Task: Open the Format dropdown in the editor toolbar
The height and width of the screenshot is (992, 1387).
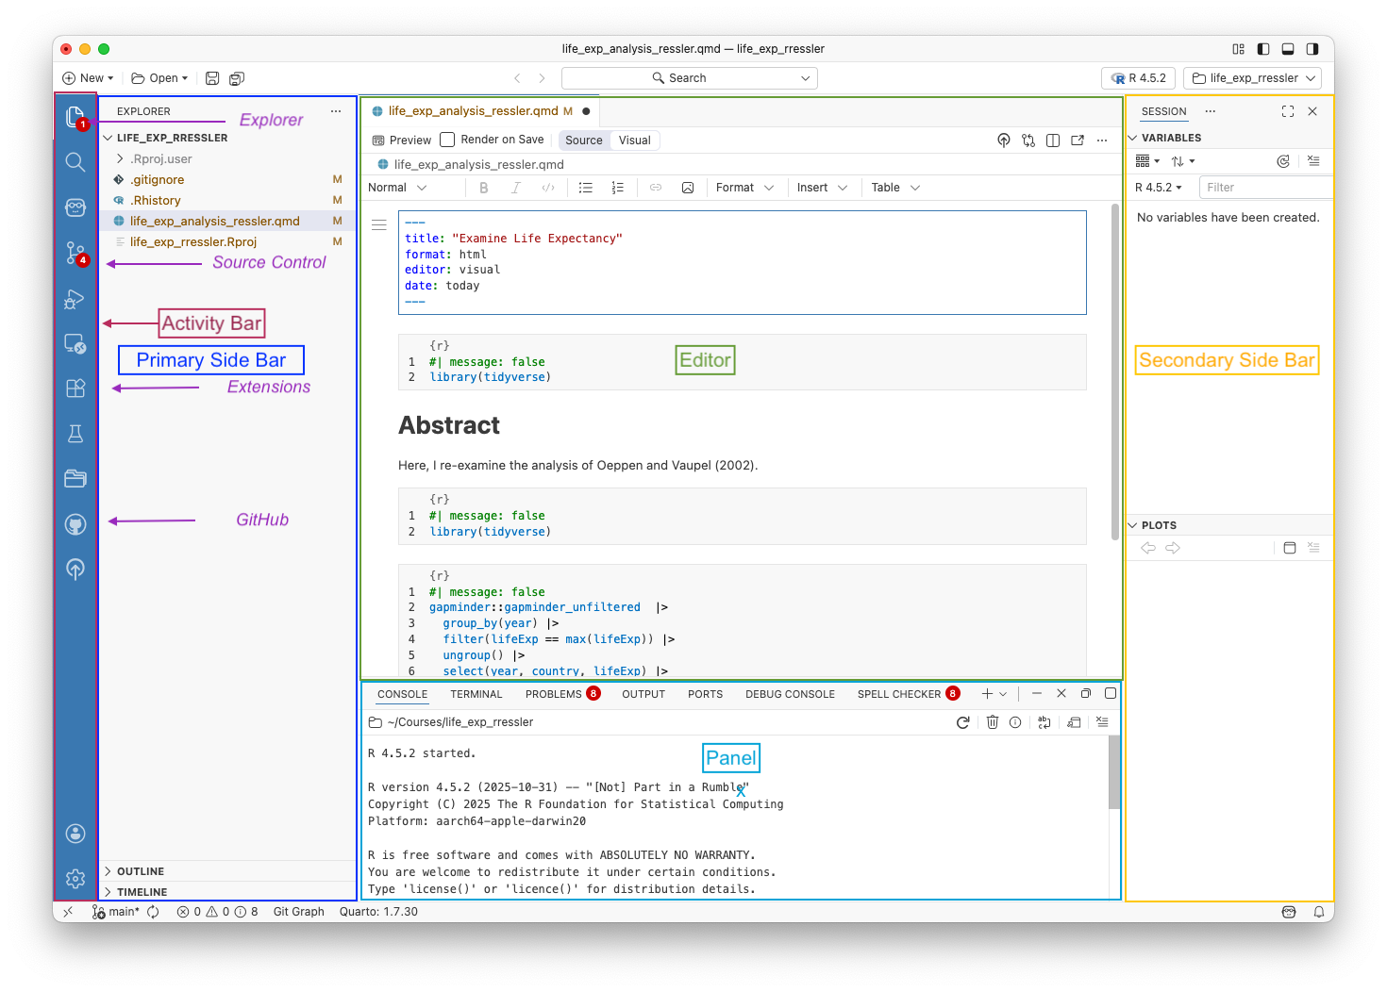Action: click(745, 187)
